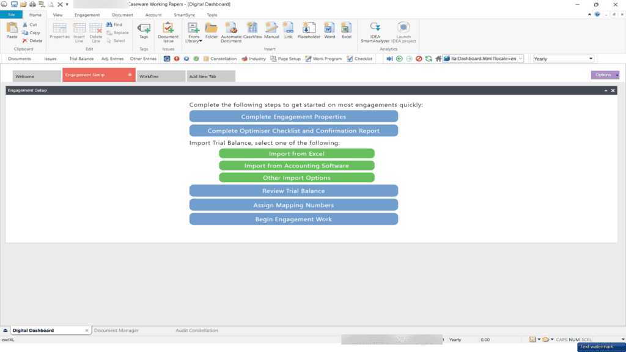The height and width of the screenshot is (352, 626).
Task: Collapse the Engagement Setup panel
Action: pyautogui.click(x=606, y=90)
